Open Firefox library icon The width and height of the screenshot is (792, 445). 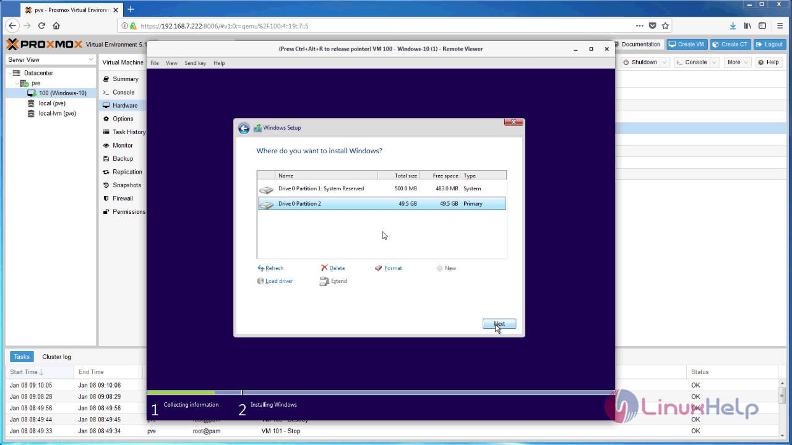coord(747,26)
